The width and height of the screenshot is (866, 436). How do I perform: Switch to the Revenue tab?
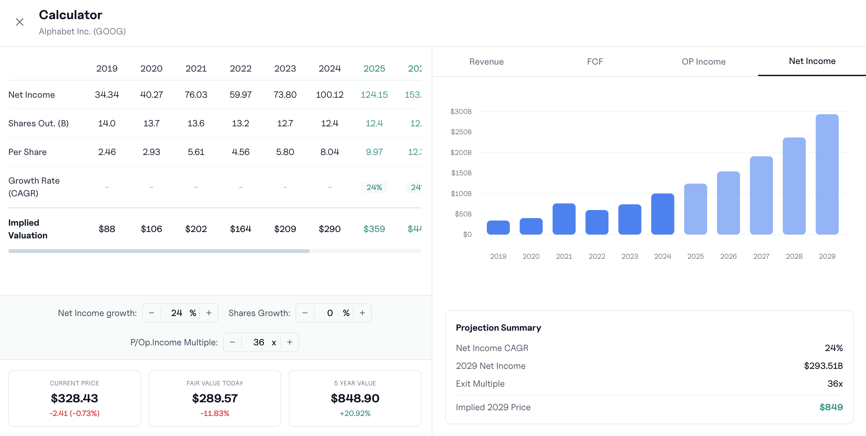(486, 61)
